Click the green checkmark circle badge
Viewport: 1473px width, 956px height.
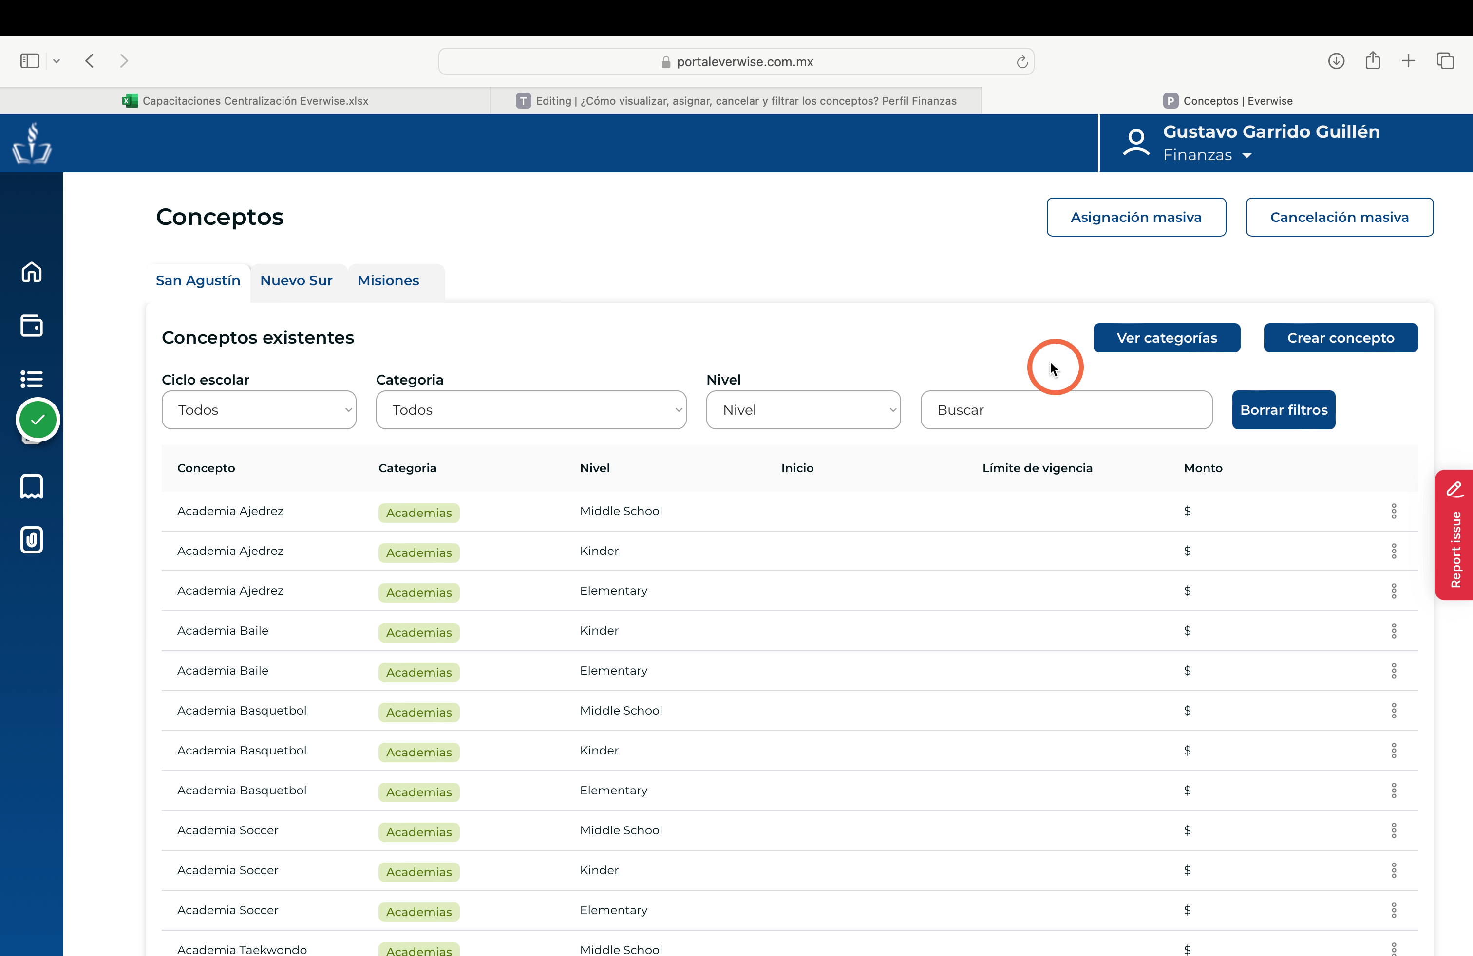pyautogui.click(x=38, y=420)
